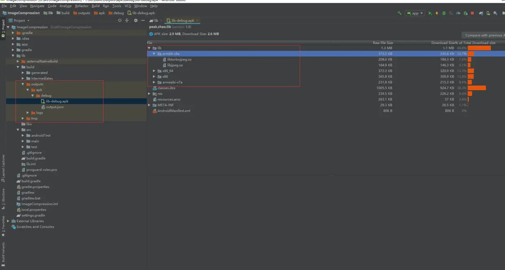This screenshot has height=270, width=505.
Task: Expand the tmp folder arrow
Action: [x=23, y=118]
